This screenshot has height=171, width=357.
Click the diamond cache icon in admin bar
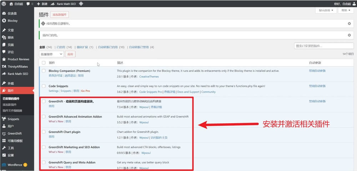pyautogui.click(x=81, y=4)
